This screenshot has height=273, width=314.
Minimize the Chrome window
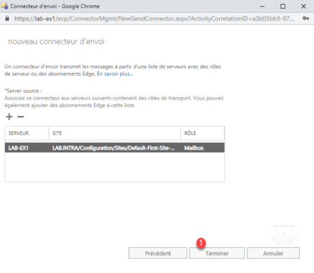262,6
